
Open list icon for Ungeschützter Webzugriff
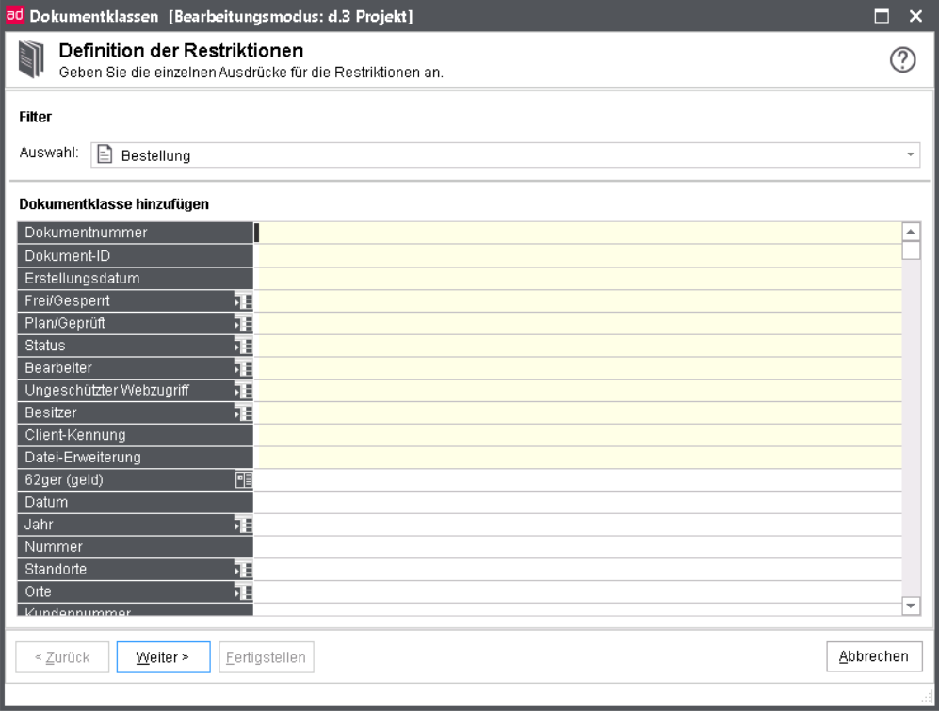(244, 391)
